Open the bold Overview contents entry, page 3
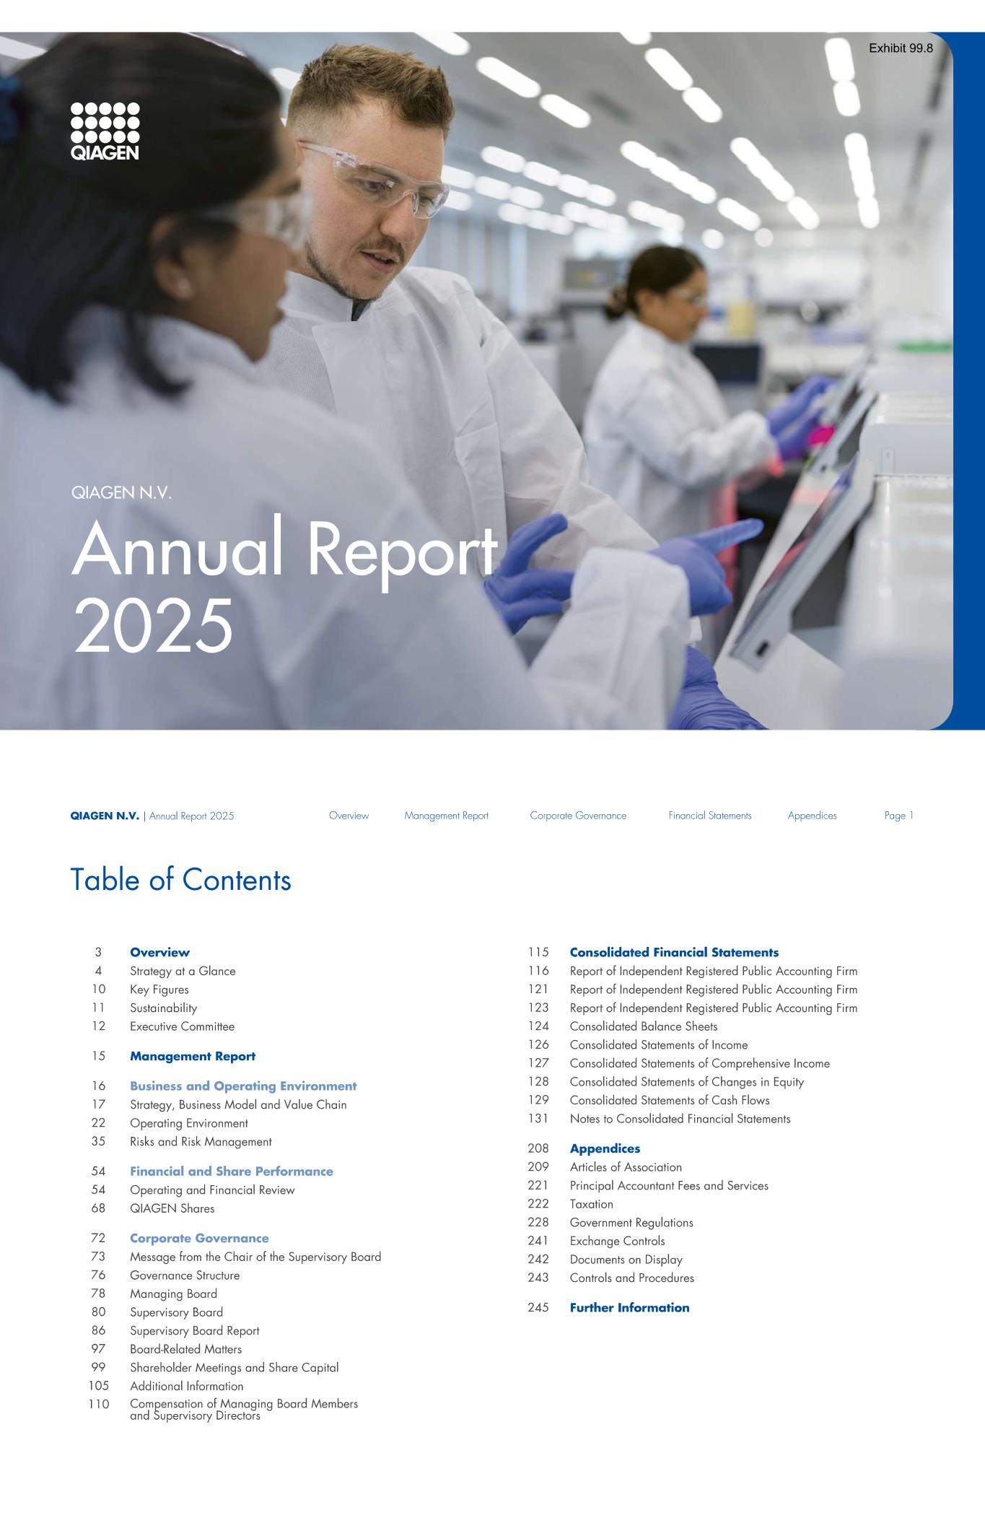Screen dimensions: 985x1523 (159, 953)
